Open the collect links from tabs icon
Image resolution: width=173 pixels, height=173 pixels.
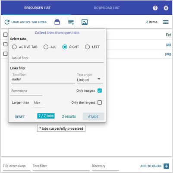[57, 22]
